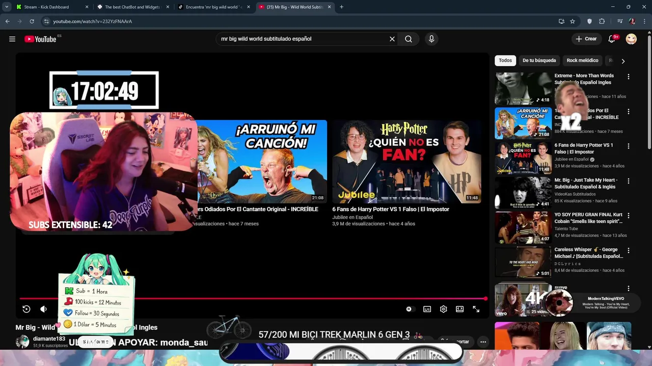Screen dimensions: 652x366
Task: Open the diamante183 channel avatar
Action: 22,342
